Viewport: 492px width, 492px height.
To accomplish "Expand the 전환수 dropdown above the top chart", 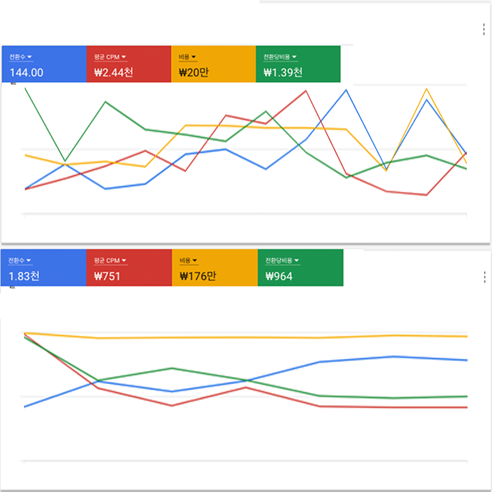I will point(21,57).
